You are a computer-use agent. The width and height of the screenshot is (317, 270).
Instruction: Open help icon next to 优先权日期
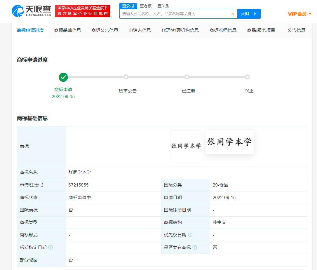(190, 235)
